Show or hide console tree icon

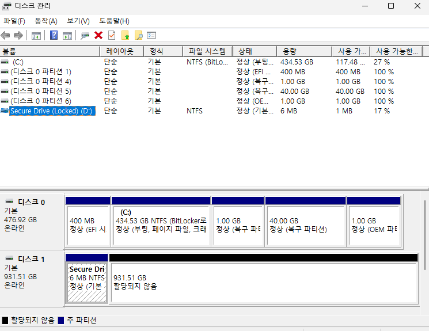[36, 36]
